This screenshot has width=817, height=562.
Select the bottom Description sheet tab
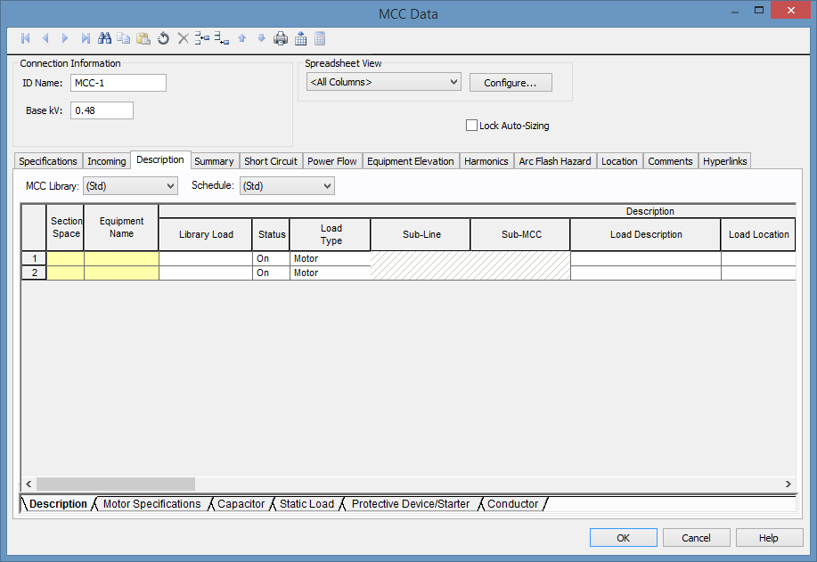[x=58, y=504]
